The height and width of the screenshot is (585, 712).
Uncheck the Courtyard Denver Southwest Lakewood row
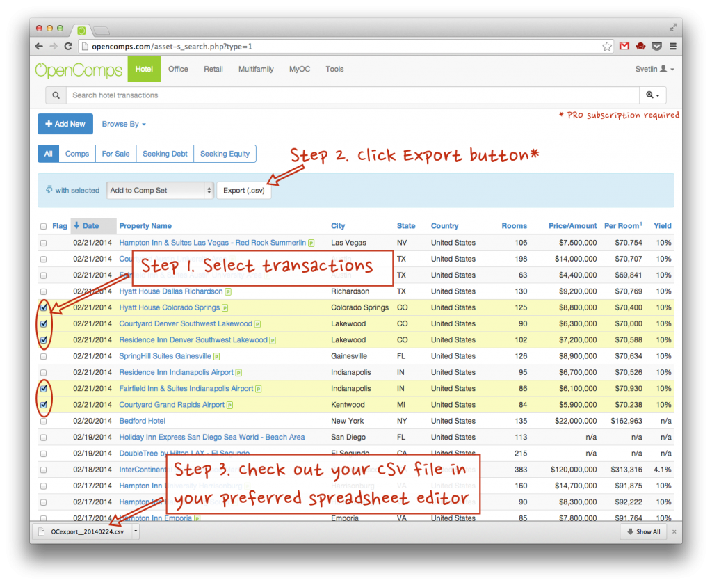pyautogui.click(x=44, y=324)
